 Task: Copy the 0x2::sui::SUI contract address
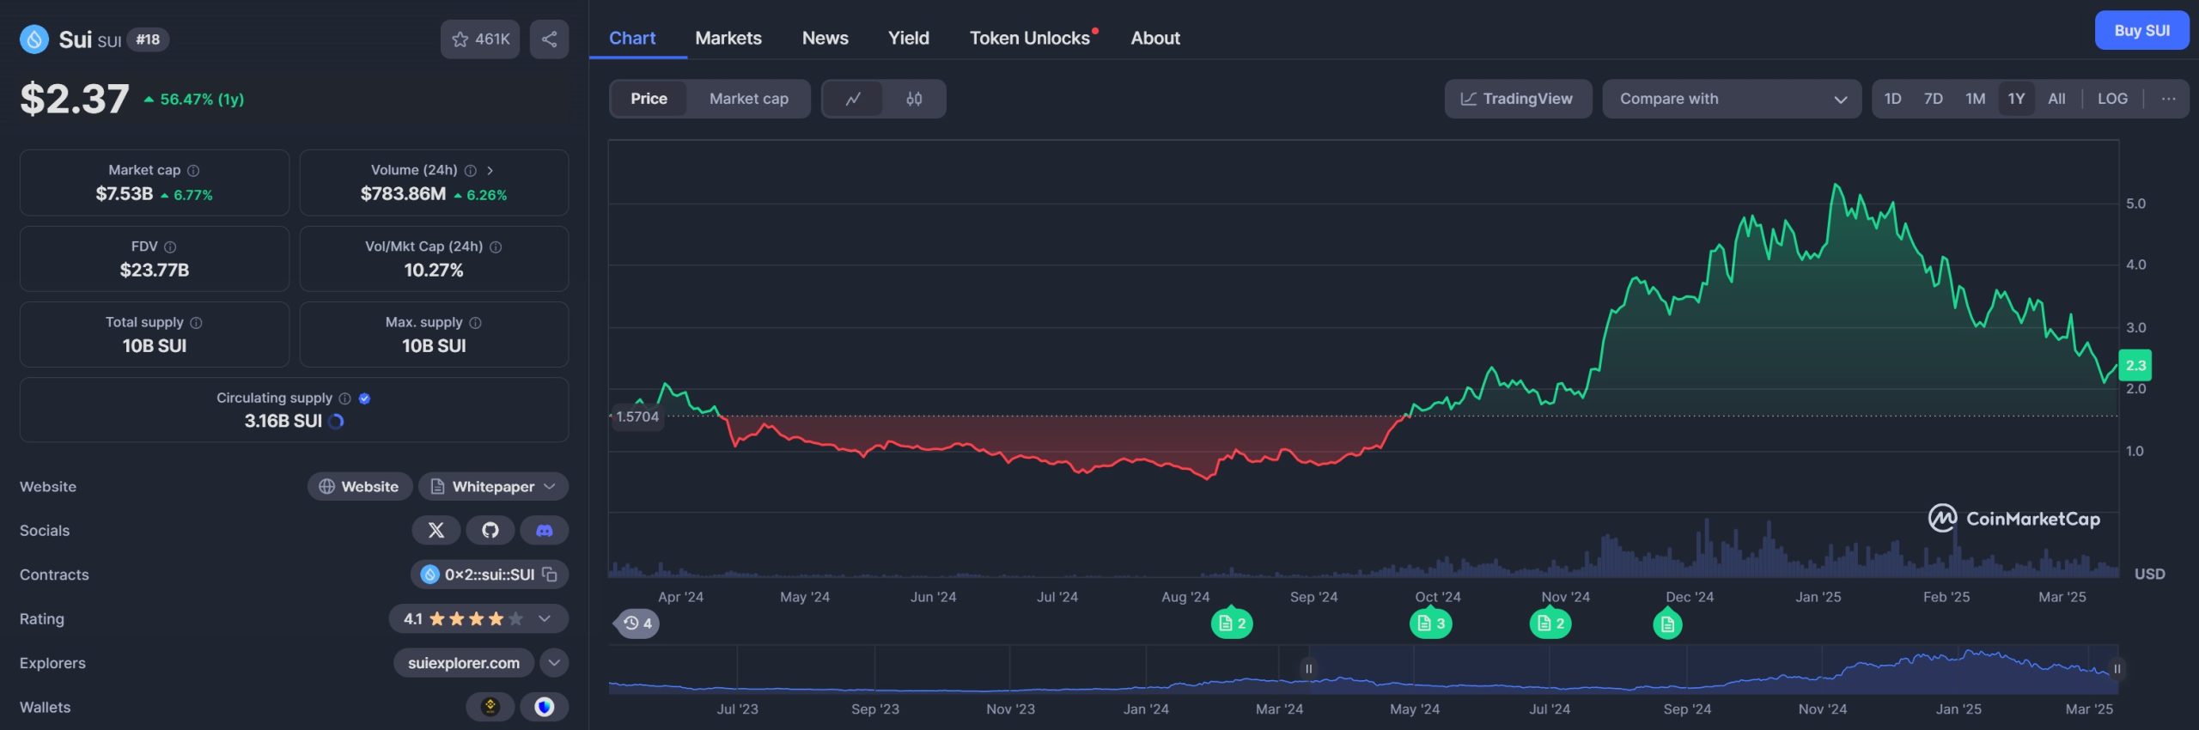coord(550,575)
